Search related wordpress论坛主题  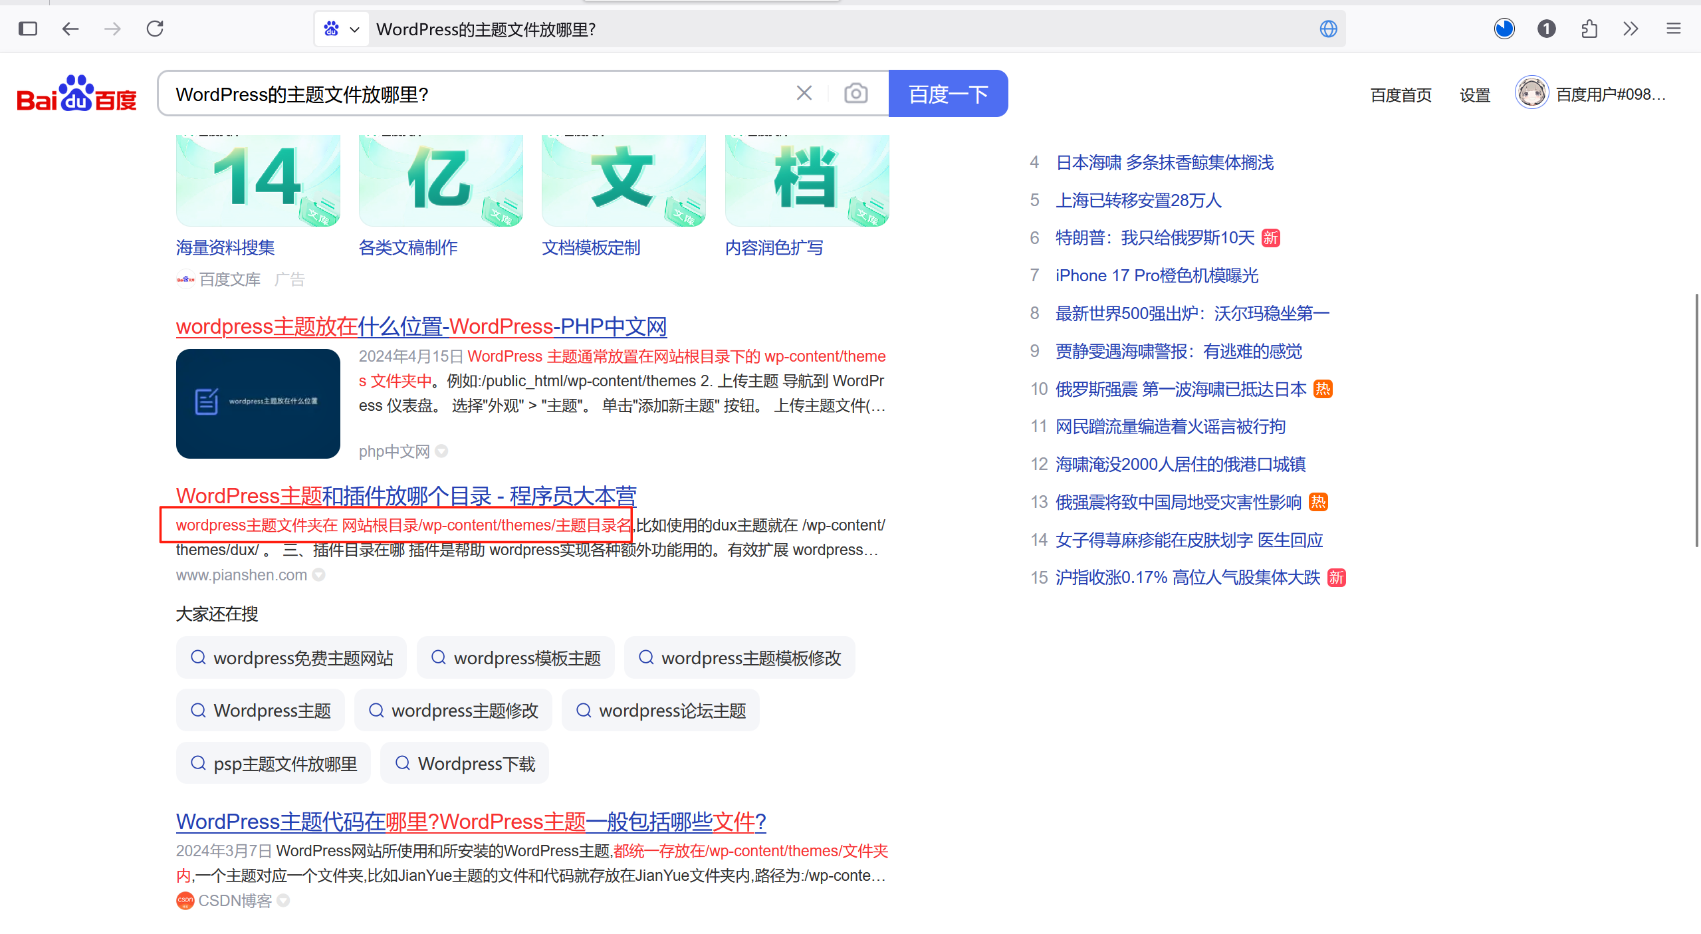pos(661,711)
